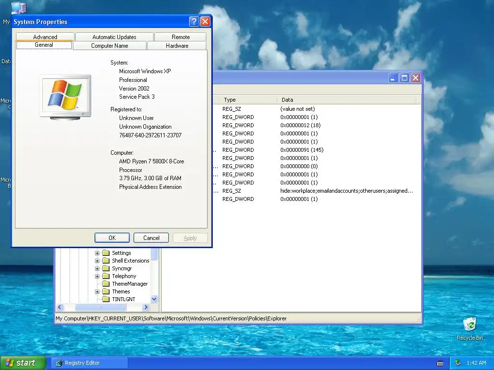Image resolution: width=494 pixels, height=370 pixels.
Task: Select the Themes folder icon
Action: (106, 291)
